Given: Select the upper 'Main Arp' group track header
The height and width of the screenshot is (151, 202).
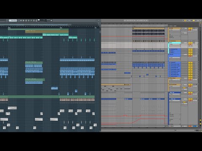Looking at the screenshot, I should (175, 93).
